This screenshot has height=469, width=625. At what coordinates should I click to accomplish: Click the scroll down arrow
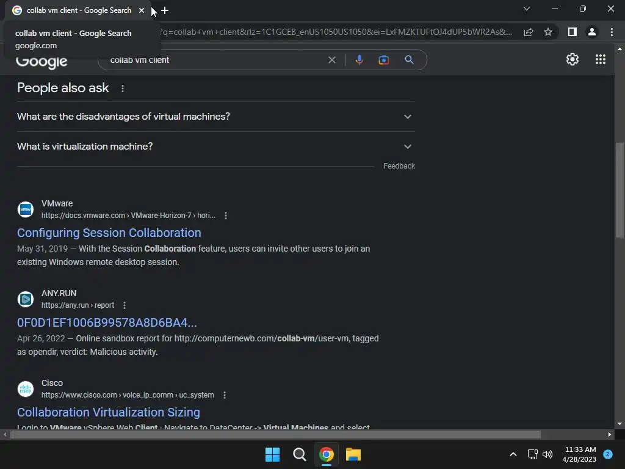tap(620, 424)
